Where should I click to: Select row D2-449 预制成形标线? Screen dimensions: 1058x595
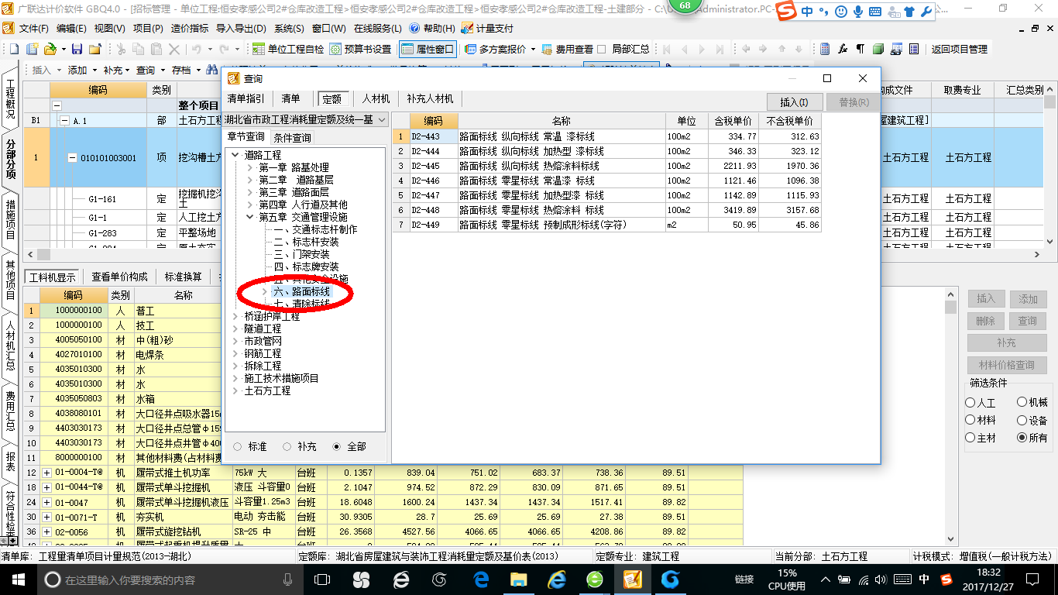(x=607, y=225)
